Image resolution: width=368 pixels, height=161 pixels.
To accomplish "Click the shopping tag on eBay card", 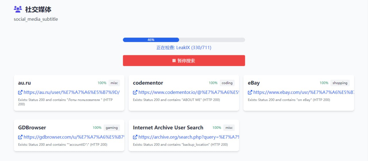I will pos(340,83).
